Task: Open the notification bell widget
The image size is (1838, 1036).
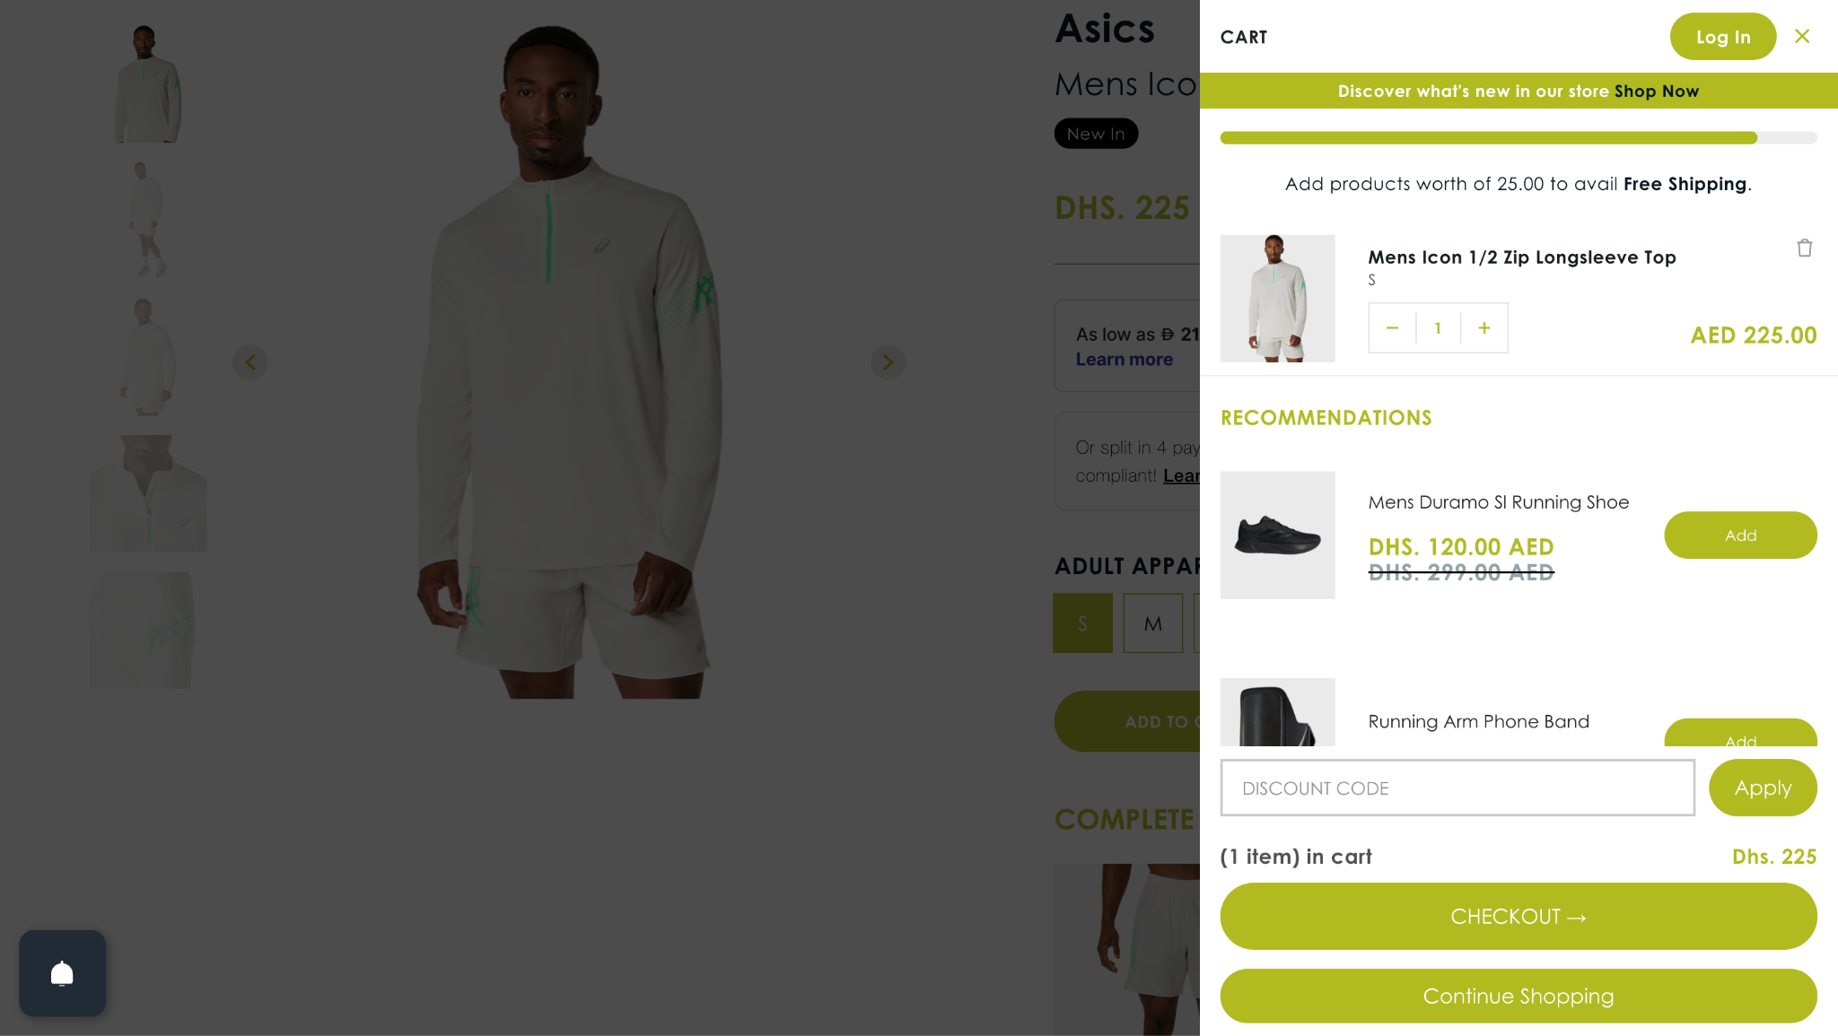Action: coord(62,973)
